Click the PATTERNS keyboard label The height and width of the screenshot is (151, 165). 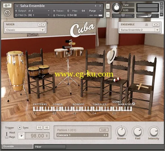point(40,104)
